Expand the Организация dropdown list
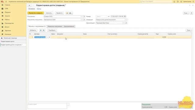Viewport: 195px width, 110px height. [124, 23]
